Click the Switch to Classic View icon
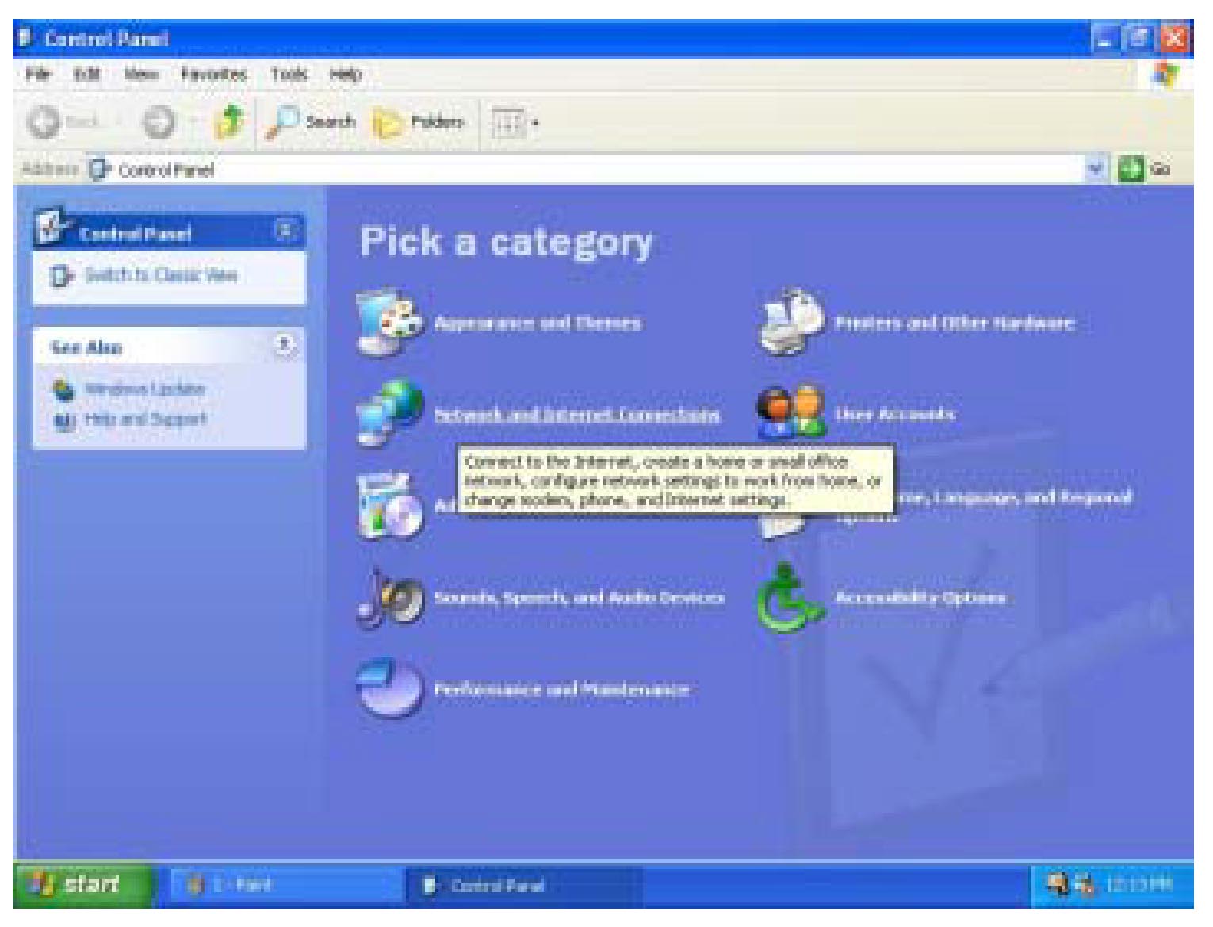The image size is (1213, 927). click(62, 276)
